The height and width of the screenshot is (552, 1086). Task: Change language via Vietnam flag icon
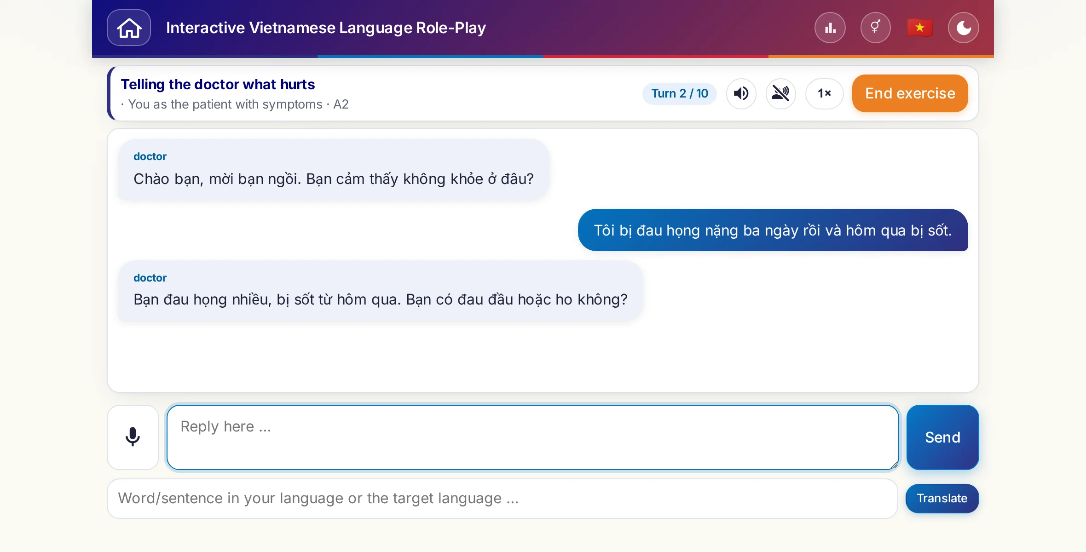(919, 28)
